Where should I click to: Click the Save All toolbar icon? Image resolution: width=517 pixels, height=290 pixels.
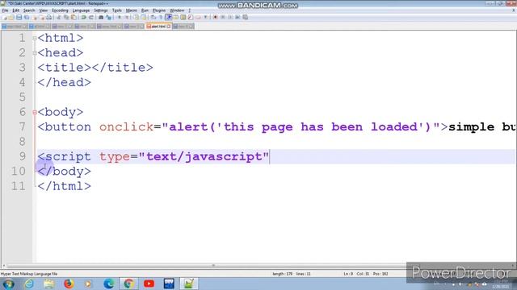pos(27,17)
